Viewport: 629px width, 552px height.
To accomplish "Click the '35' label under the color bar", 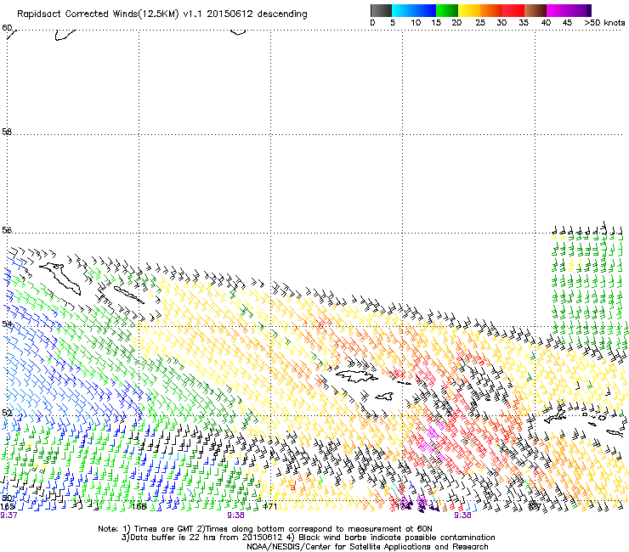I will 524,23.
